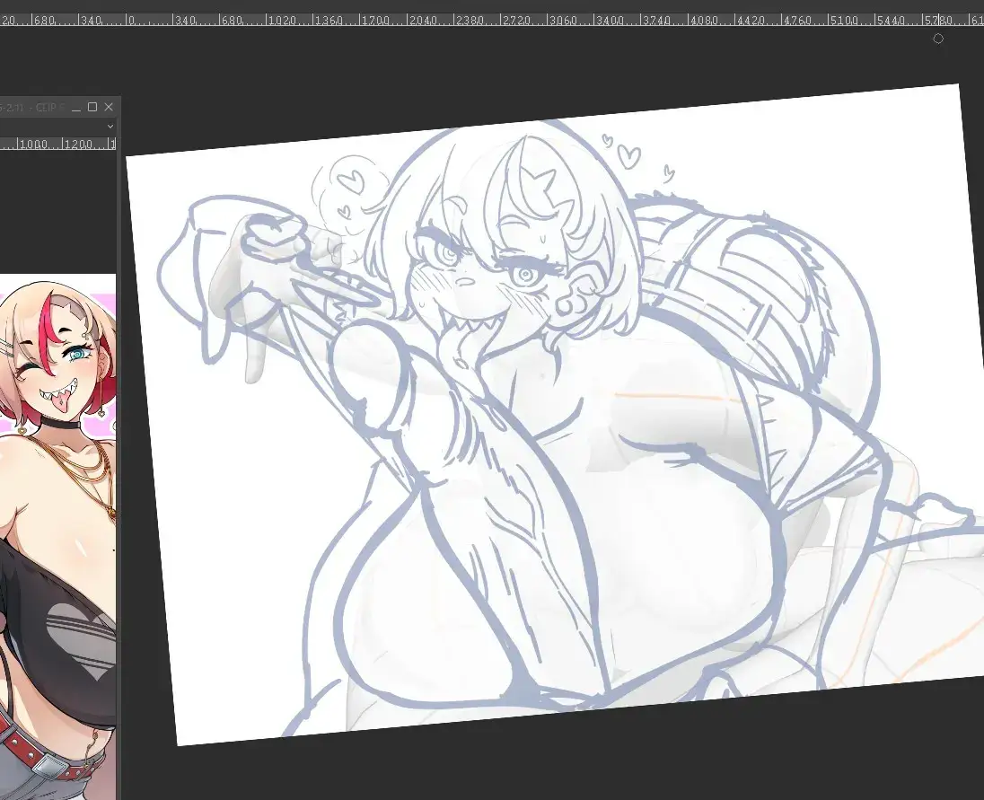Image resolution: width=984 pixels, height=800 pixels.
Task: Click the small circular brush cursor below ruler
Action: [x=938, y=39]
